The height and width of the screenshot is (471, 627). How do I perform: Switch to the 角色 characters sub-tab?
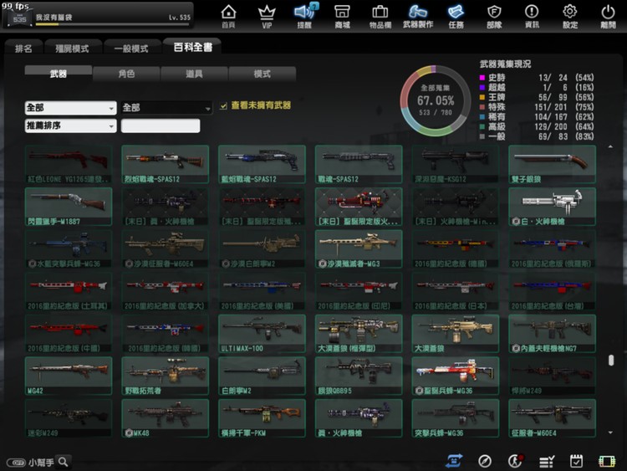coord(125,74)
